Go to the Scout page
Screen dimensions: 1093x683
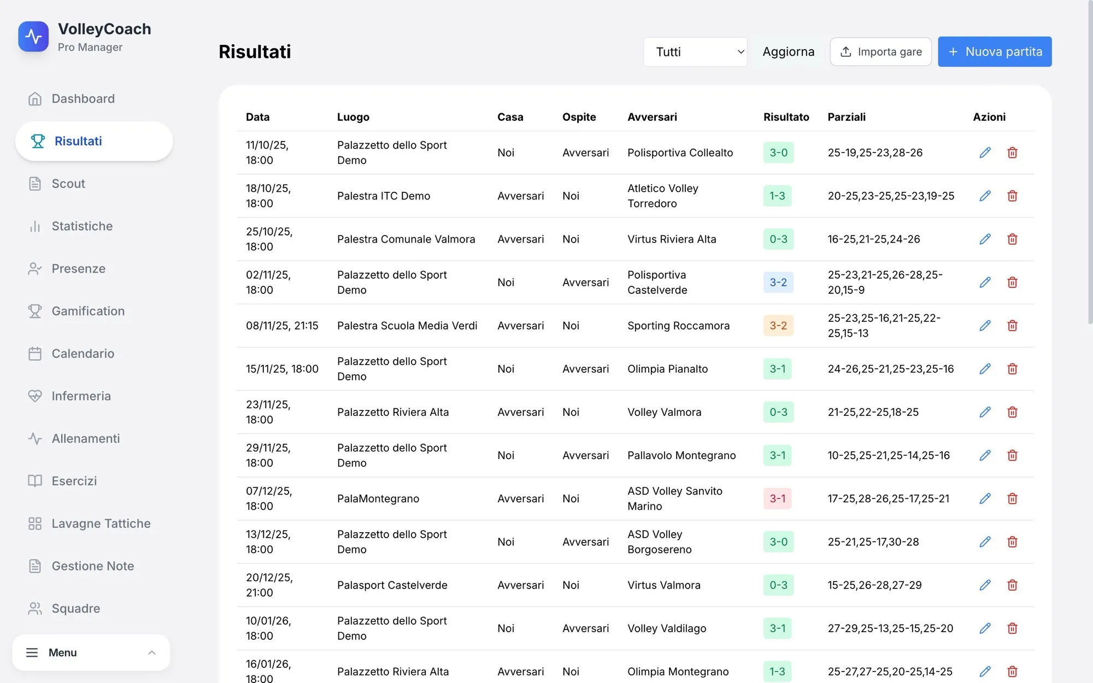click(94, 184)
